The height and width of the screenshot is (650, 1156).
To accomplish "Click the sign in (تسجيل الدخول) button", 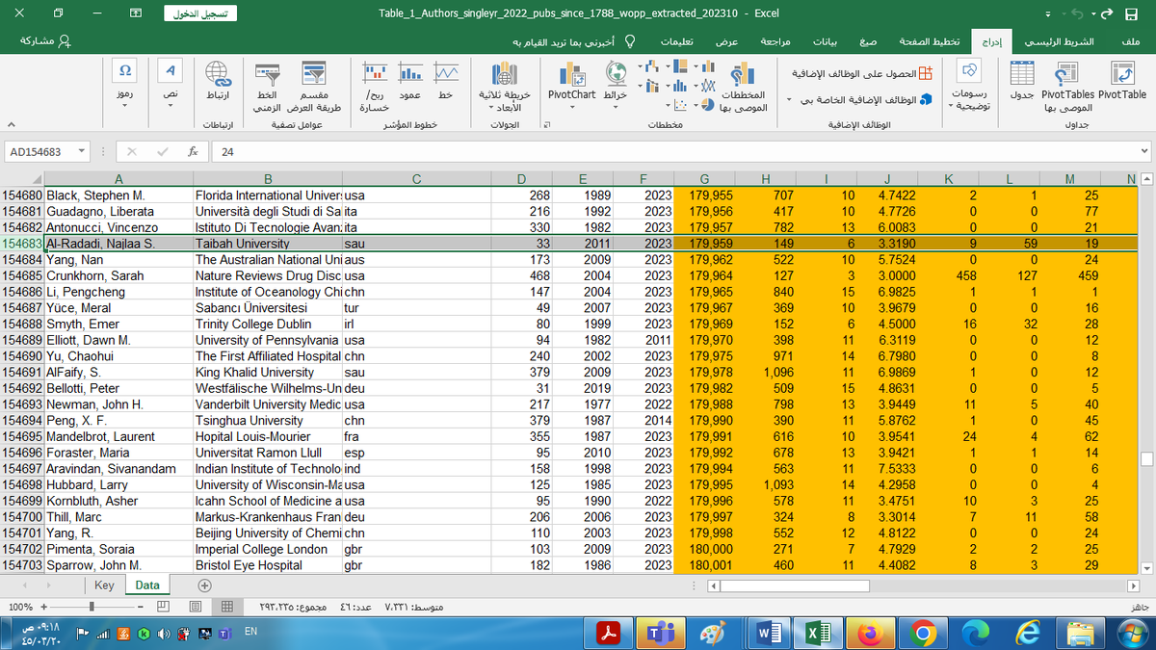I will (201, 13).
